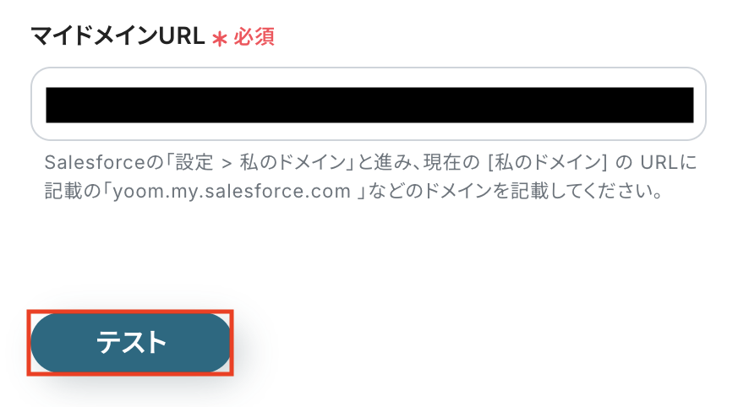Click the [私のドメイン] bracketed text
This screenshot has width=749, height=407.
click(548, 163)
